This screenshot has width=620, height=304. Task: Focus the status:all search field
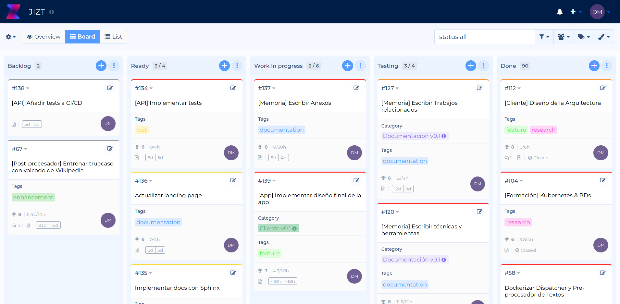(485, 37)
